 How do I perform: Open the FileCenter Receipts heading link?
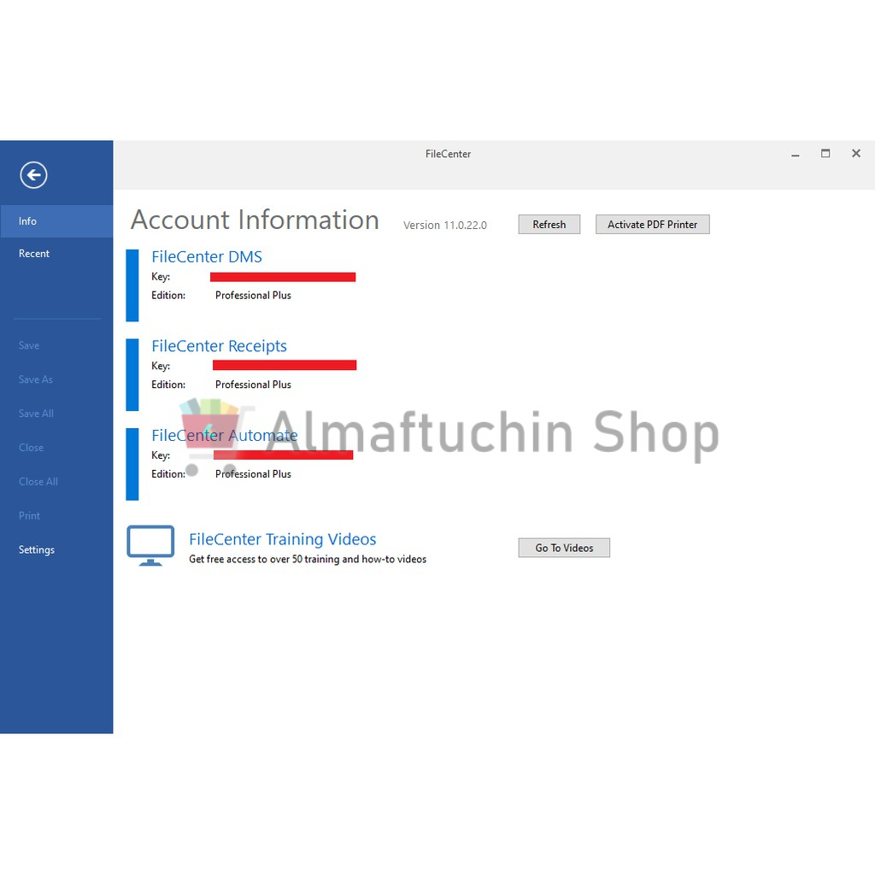(x=220, y=346)
